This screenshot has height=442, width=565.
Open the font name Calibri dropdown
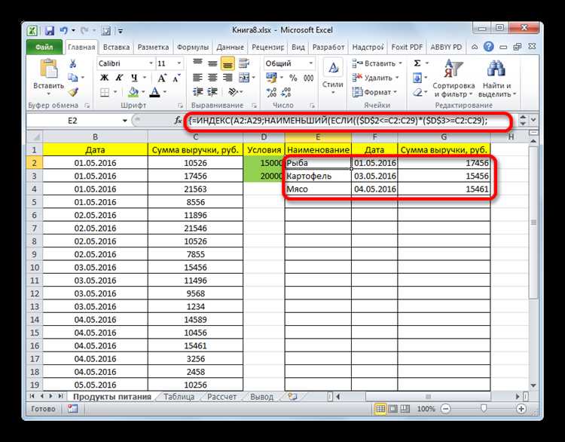point(151,63)
